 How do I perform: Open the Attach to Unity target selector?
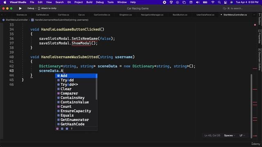(49, 8)
